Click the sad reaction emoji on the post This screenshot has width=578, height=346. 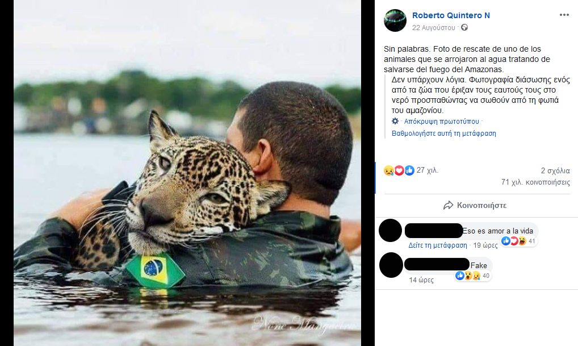click(388, 170)
